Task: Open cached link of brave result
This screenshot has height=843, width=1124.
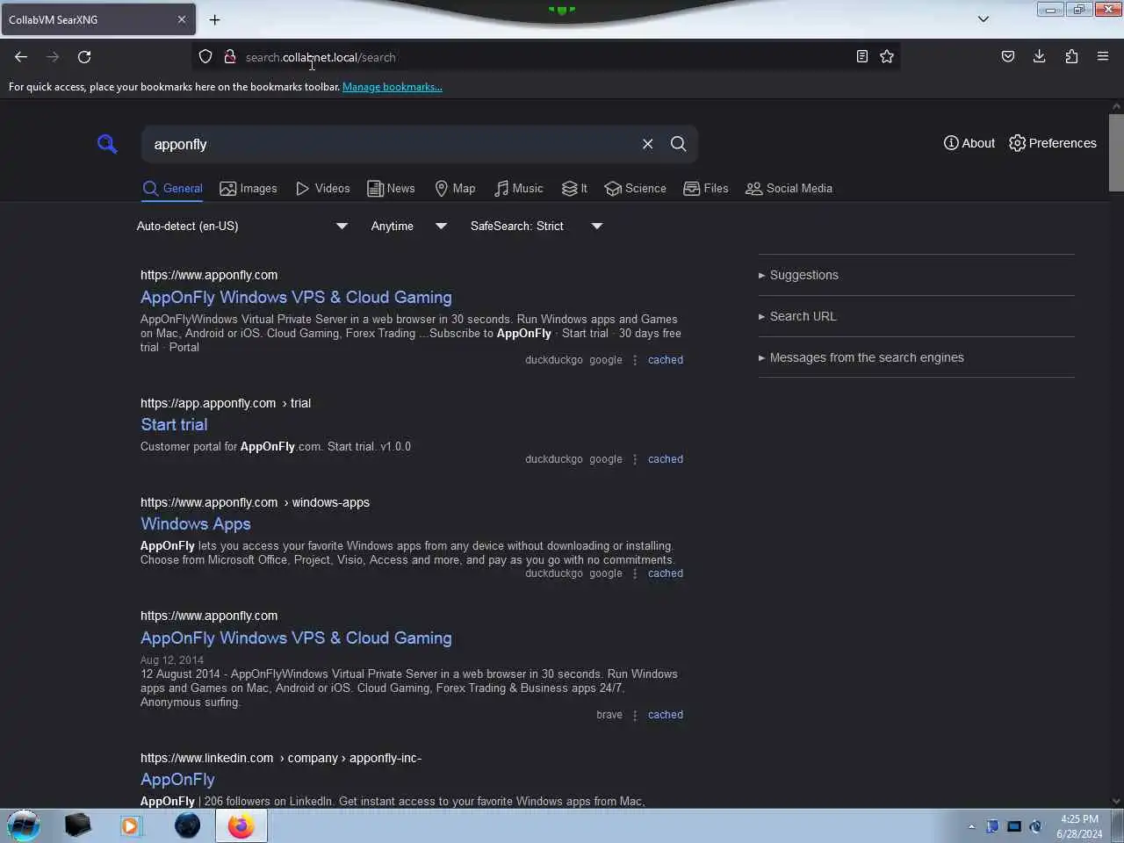Action: click(666, 715)
